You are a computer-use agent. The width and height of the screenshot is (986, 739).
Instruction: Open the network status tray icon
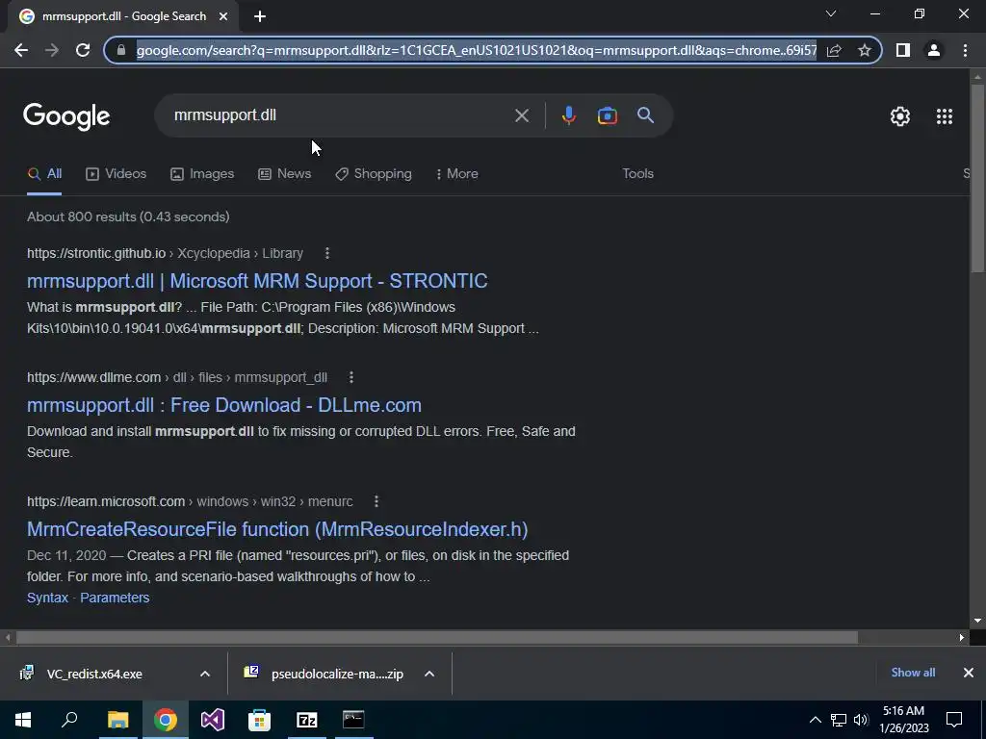(839, 720)
